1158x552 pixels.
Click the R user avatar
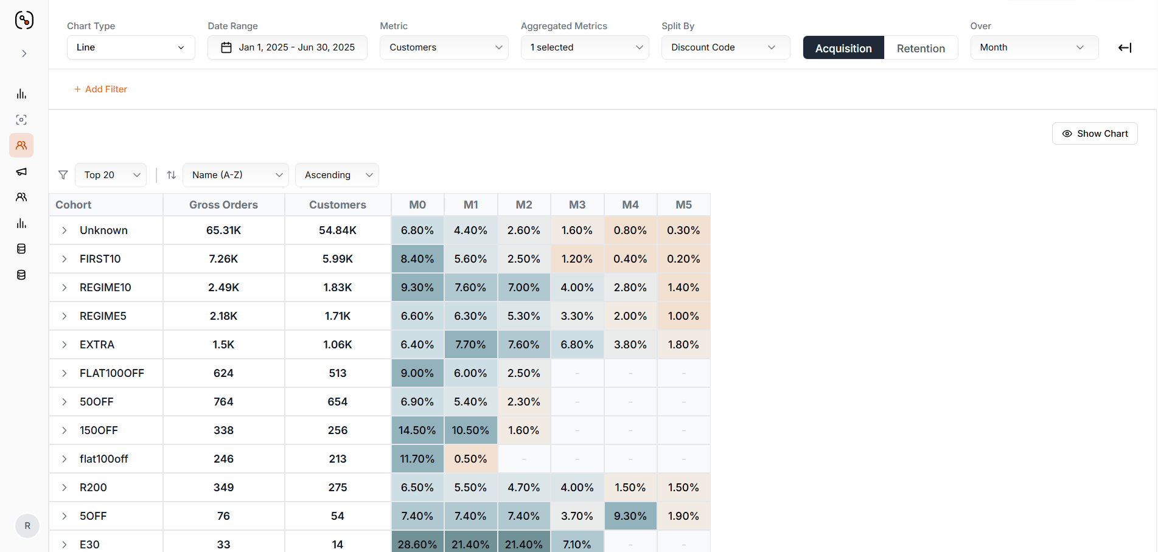tap(27, 526)
